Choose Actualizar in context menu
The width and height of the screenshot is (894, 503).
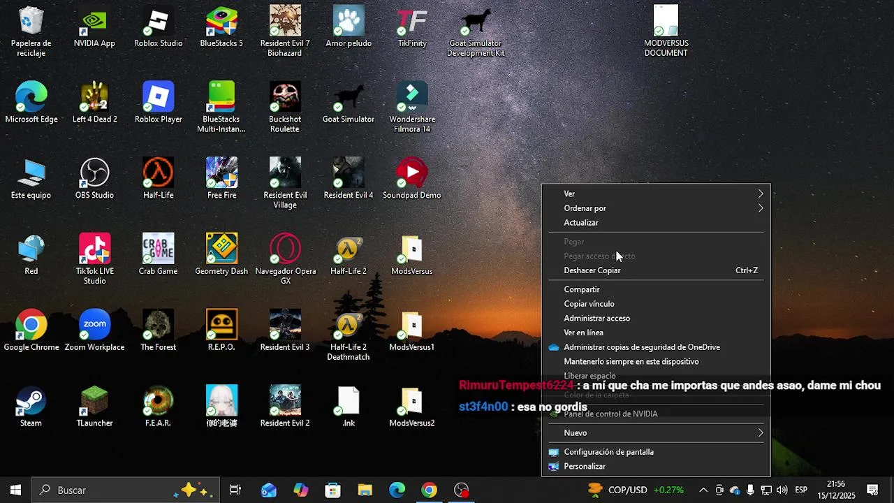(656, 223)
